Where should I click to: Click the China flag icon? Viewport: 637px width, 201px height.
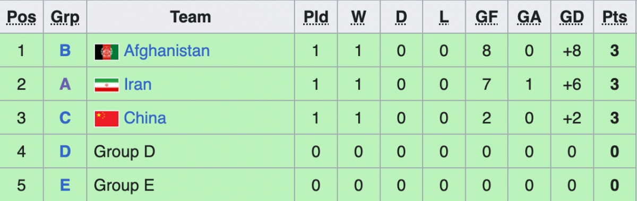[x=106, y=118]
